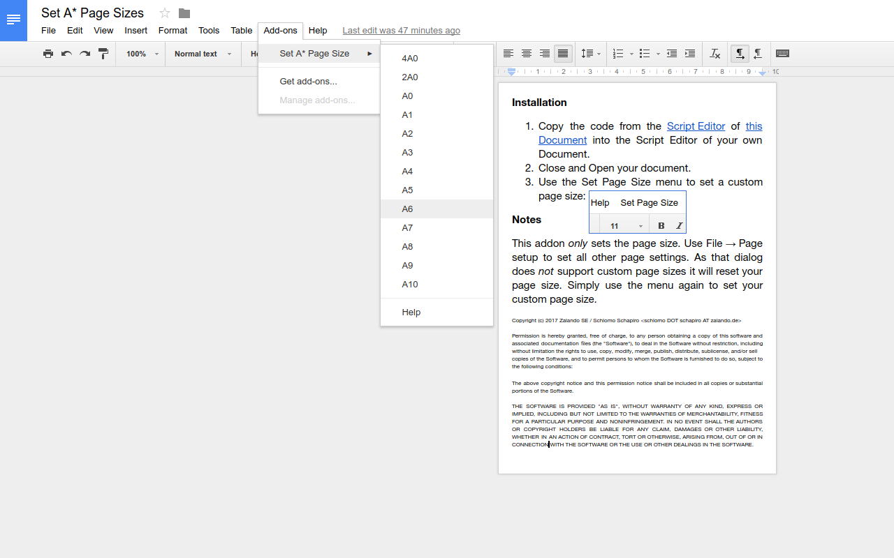Toggle justified alignment
Screen dimensions: 894x558
pos(563,54)
